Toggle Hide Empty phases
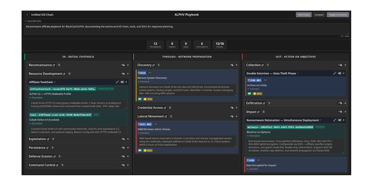373x186 pixels. click(304, 15)
